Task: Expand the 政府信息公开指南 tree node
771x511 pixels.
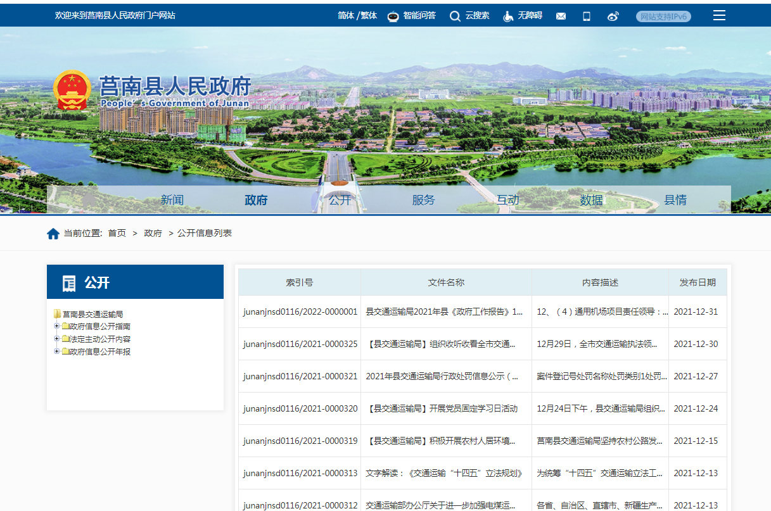Action: click(57, 327)
